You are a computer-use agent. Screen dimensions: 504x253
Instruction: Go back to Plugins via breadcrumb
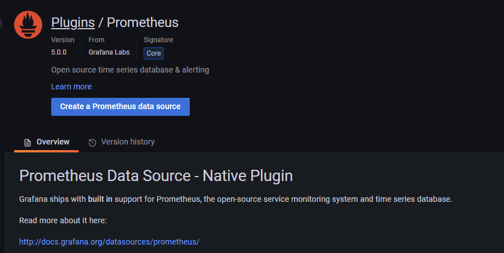click(x=73, y=22)
